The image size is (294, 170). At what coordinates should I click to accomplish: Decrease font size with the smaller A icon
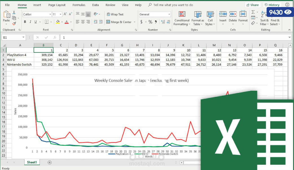click(71, 14)
